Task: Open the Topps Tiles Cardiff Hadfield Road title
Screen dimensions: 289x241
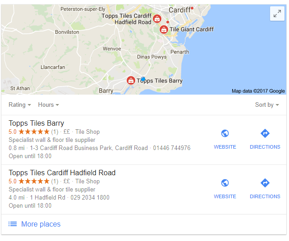Action: point(62,173)
